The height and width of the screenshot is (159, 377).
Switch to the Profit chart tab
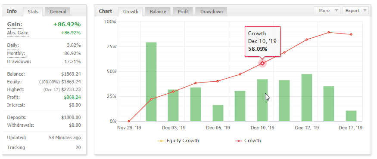tap(183, 12)
